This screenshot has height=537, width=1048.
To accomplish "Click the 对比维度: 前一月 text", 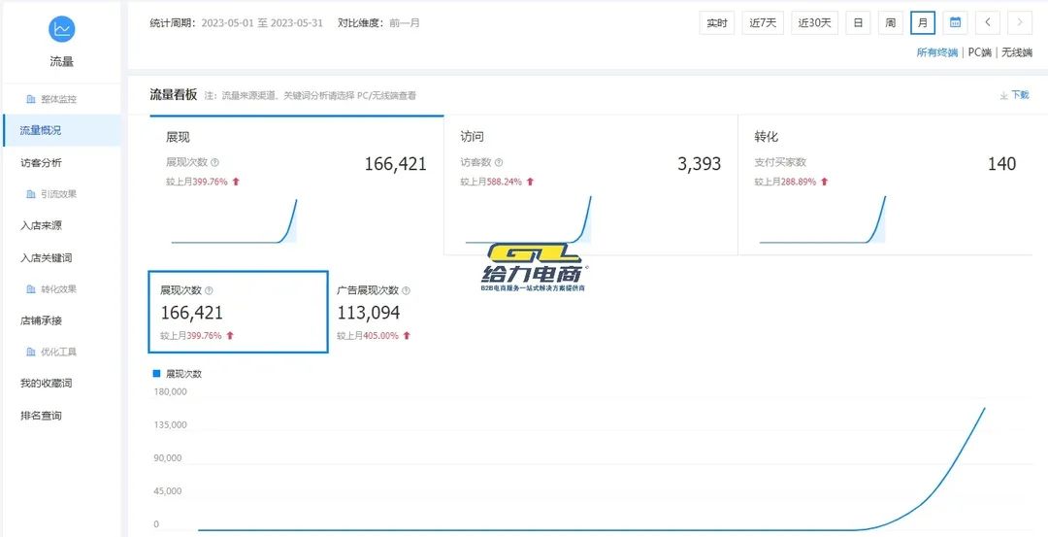I will [379, 22].
